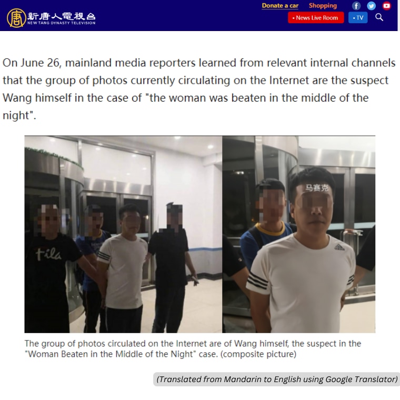Click the Chinese station name 新唐人電視台
Screen dimensions: 400x400
tap(61, 16)
